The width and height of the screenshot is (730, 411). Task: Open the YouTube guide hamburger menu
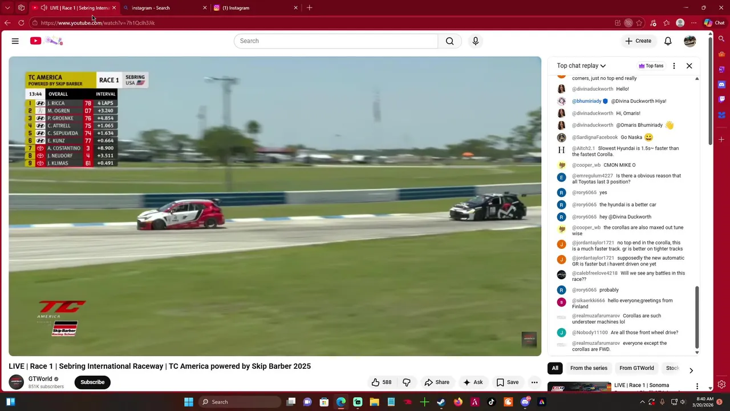point(15,41)
